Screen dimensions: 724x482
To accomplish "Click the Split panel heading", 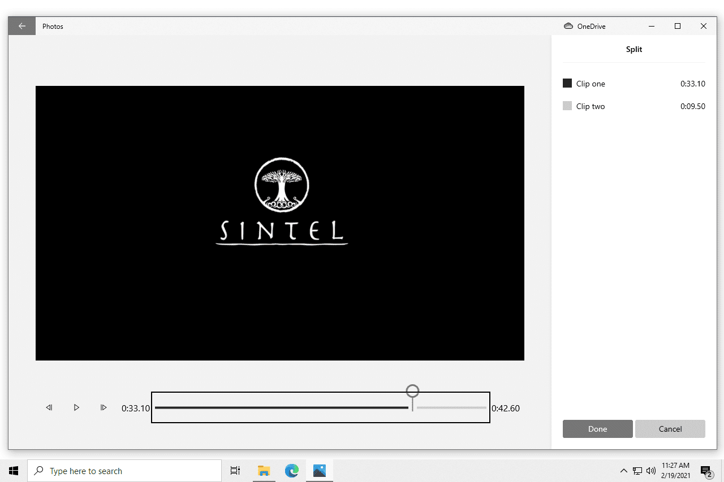I will (634, 49).
